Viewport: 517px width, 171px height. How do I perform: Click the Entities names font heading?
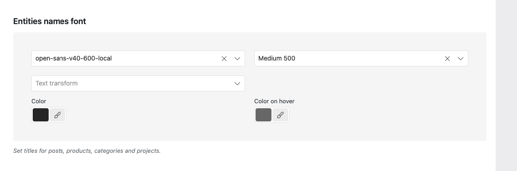[50, 21]
